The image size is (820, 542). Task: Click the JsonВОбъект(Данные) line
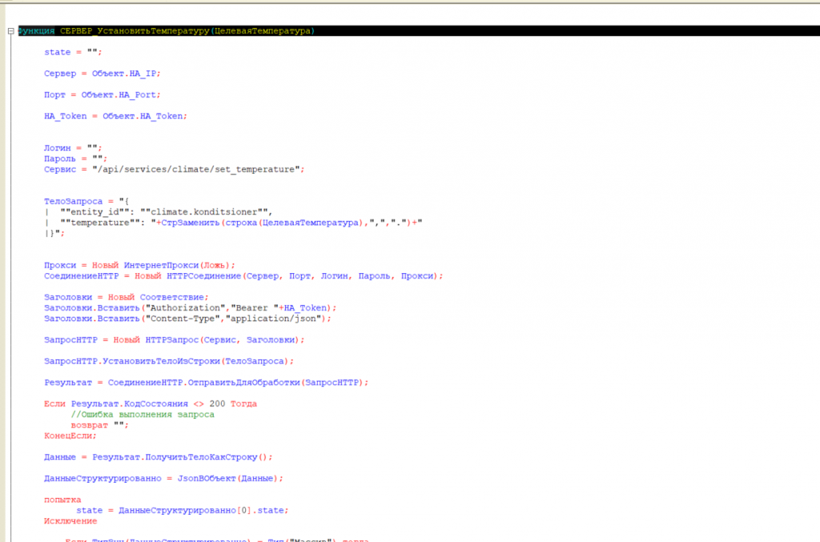tap(163, 479)
